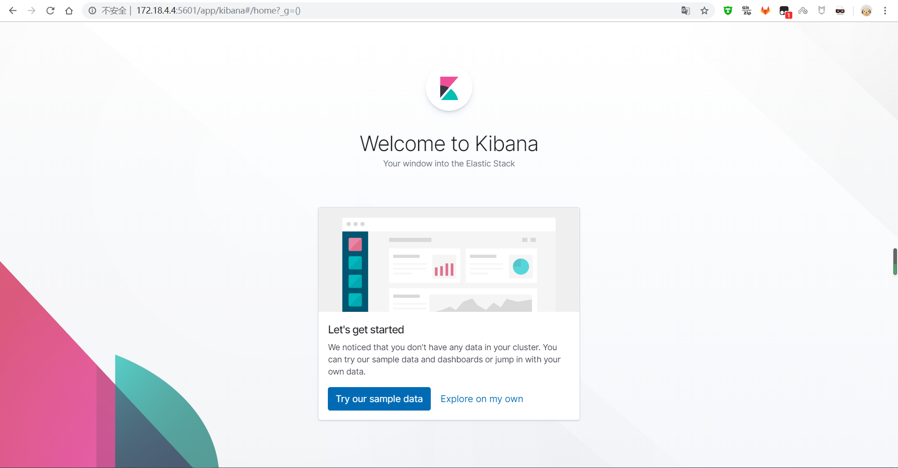The height and width of the screenshot is (468, 898).
Task: Open the GitZip extension
Action: (746, 10)
